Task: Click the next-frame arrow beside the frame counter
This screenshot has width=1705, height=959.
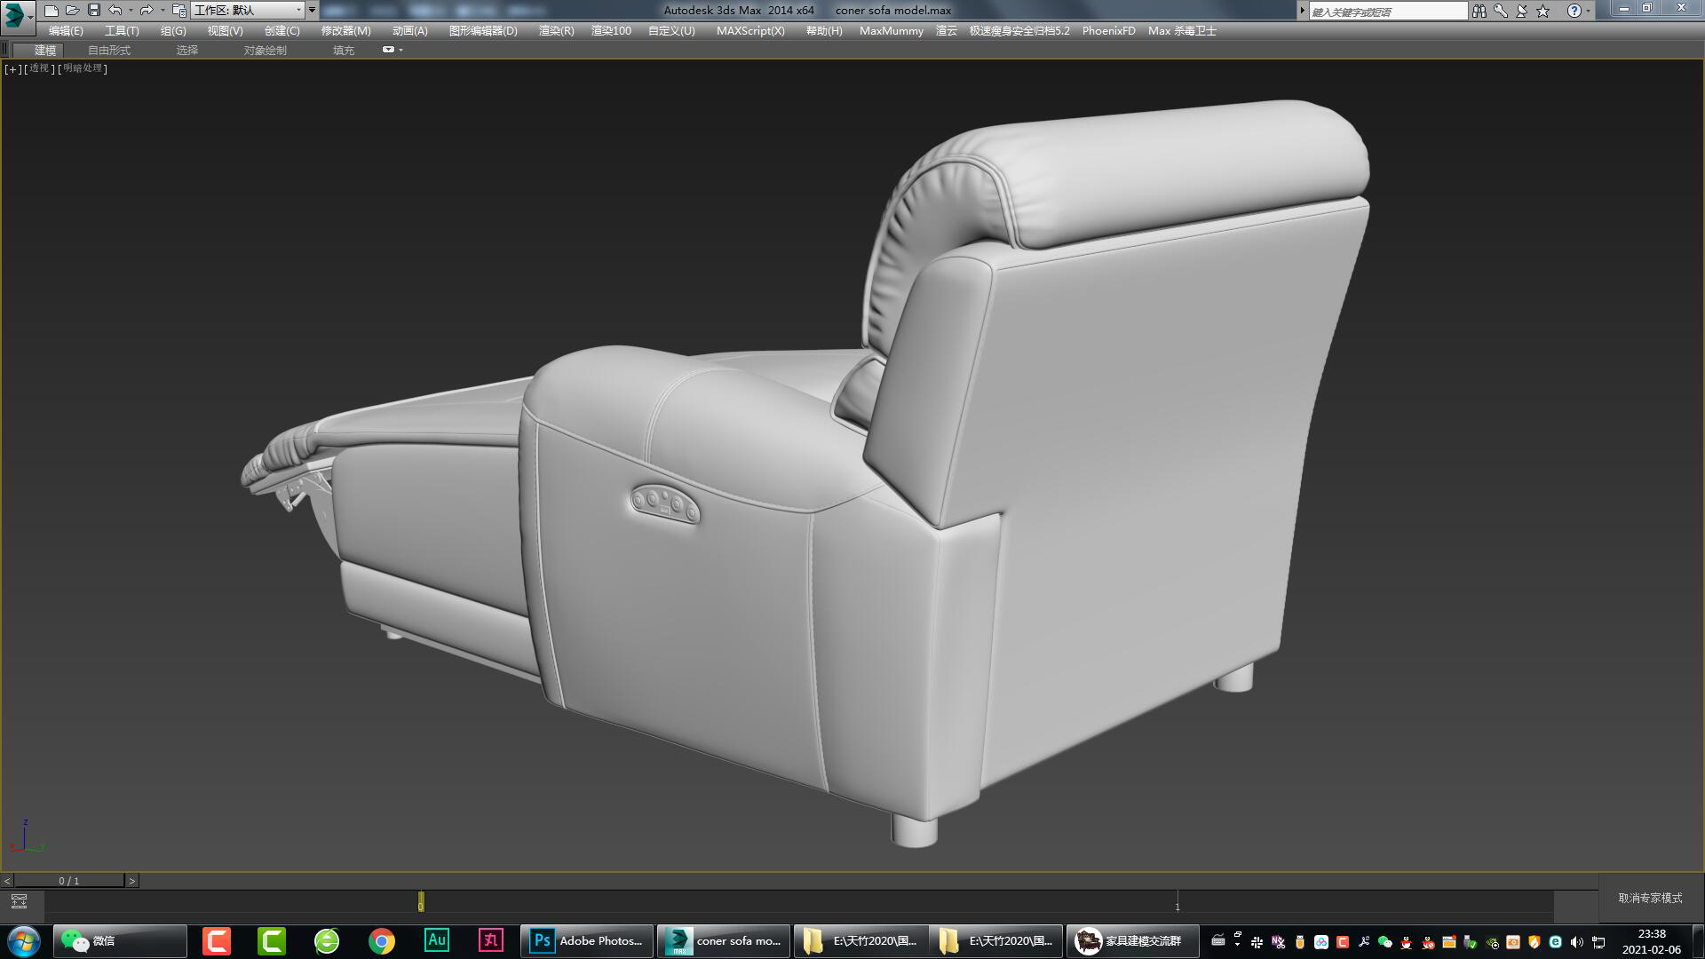Action: 133,881
